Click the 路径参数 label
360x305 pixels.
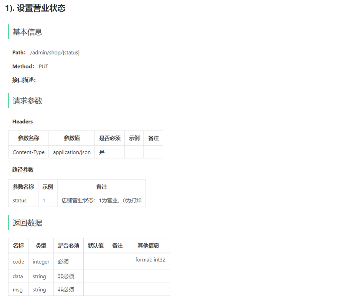coord(23,170)
